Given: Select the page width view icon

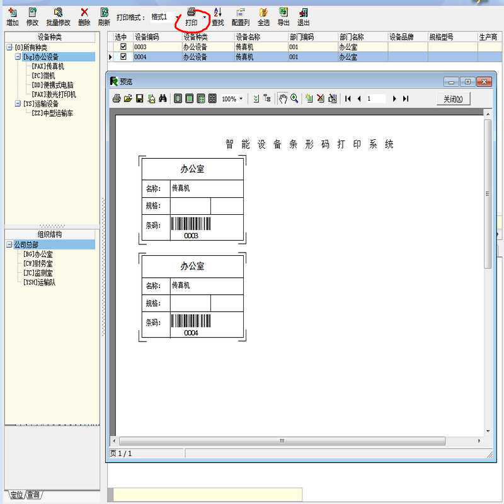Looking at the screenshot, I should (x=190, y=98).
